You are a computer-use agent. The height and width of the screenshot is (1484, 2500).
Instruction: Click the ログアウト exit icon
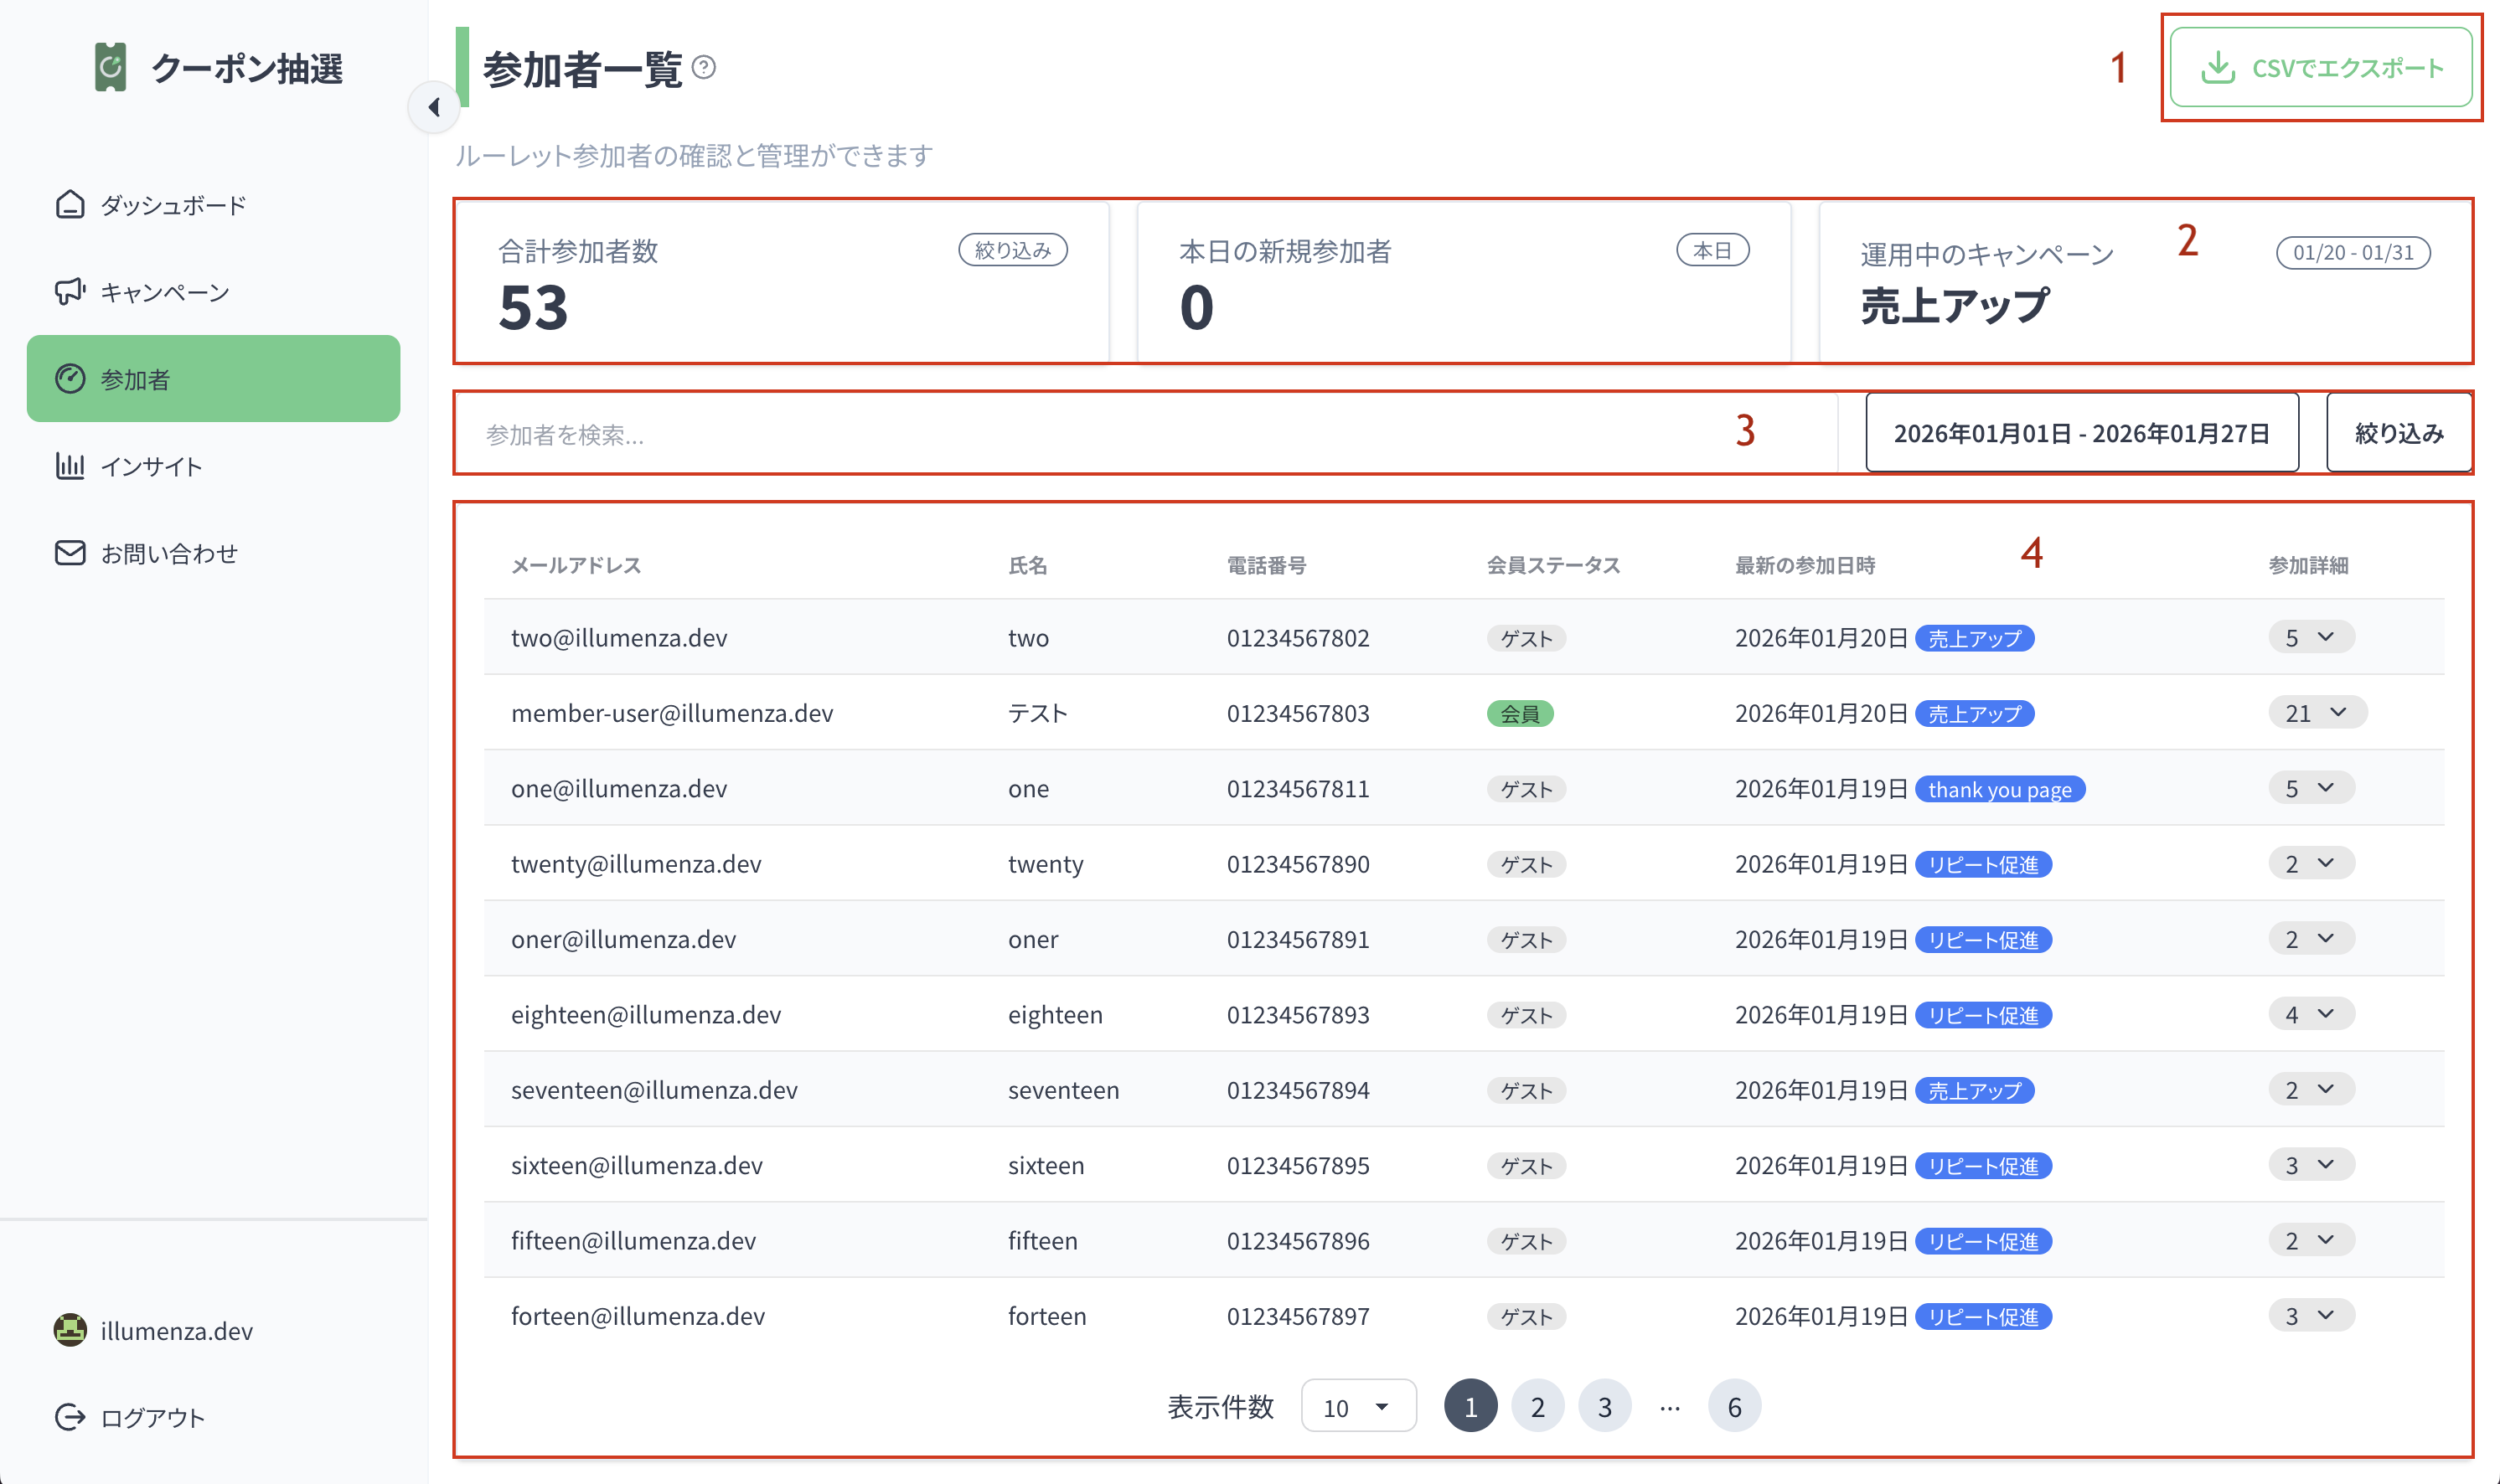(x=70, y=1417)
